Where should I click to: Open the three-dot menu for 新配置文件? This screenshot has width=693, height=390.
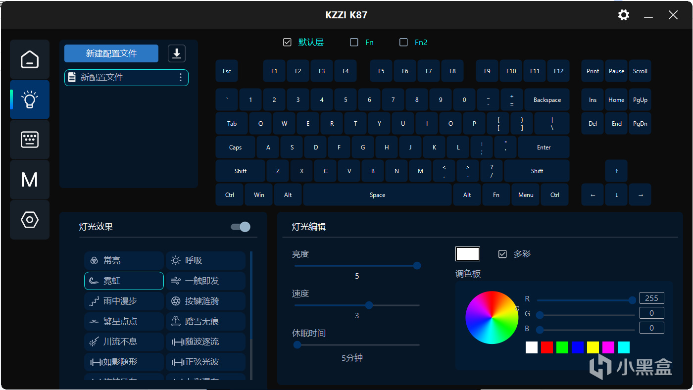(x=181, y=77)
